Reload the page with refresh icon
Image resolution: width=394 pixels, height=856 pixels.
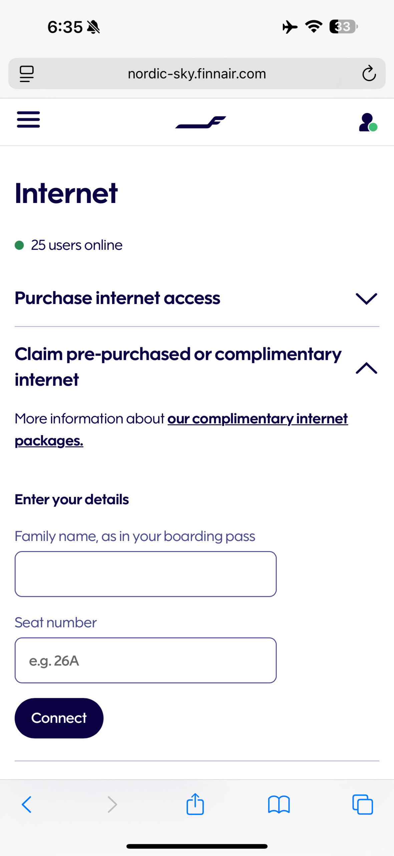point(369,74)
